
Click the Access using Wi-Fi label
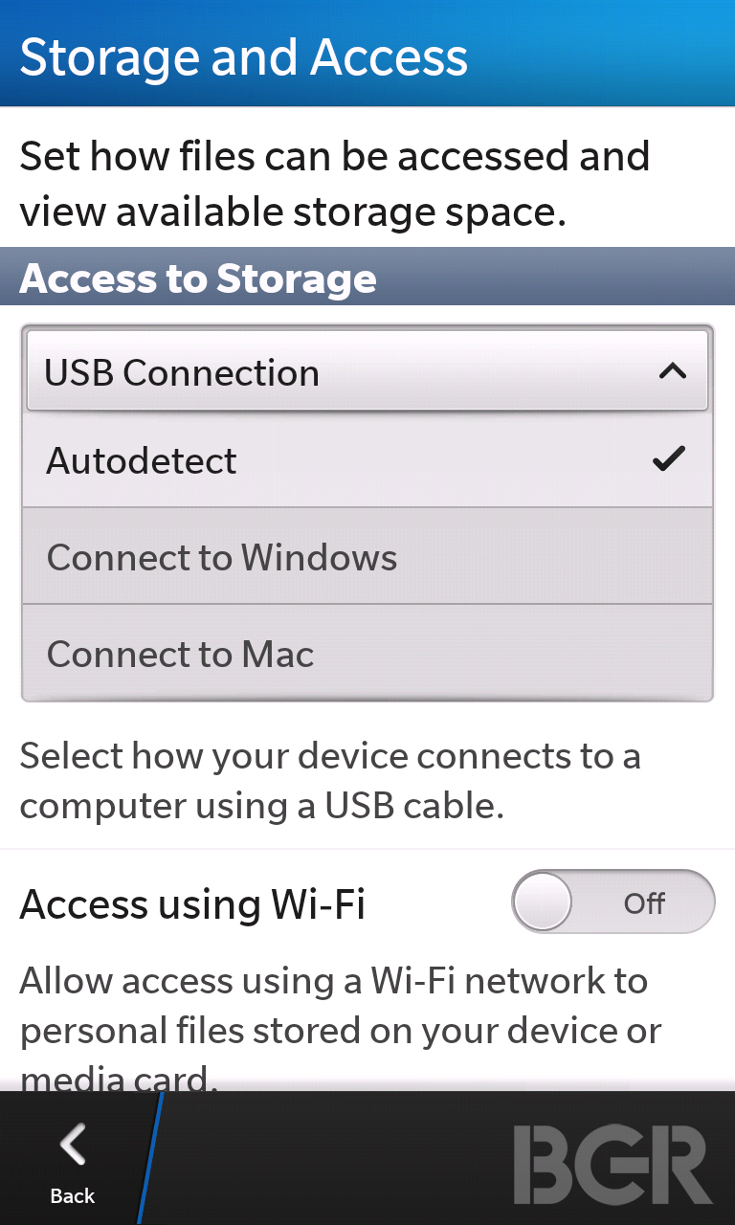click(192, 903)
